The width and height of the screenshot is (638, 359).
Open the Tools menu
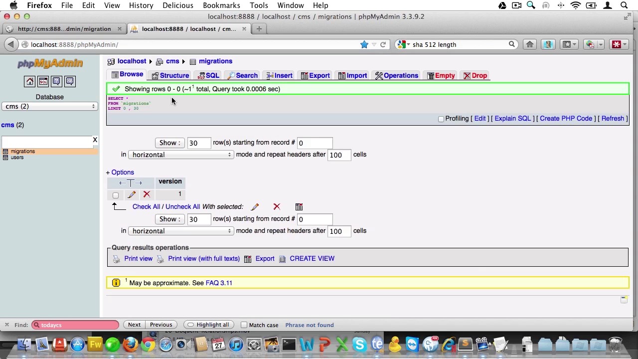coord(259,5)
